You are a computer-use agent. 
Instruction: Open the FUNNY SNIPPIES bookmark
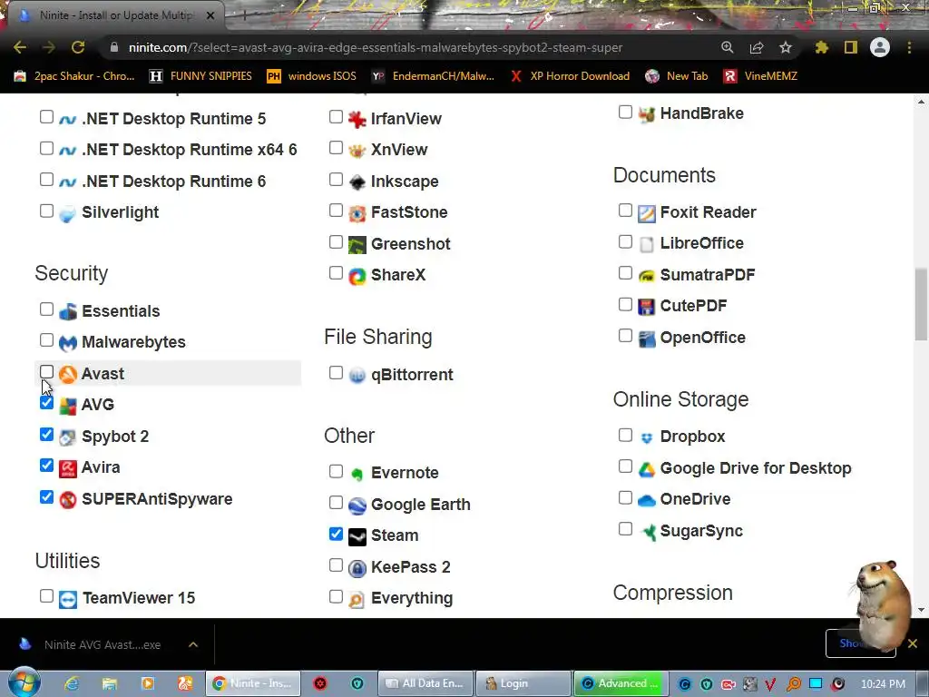pos(200,76)
